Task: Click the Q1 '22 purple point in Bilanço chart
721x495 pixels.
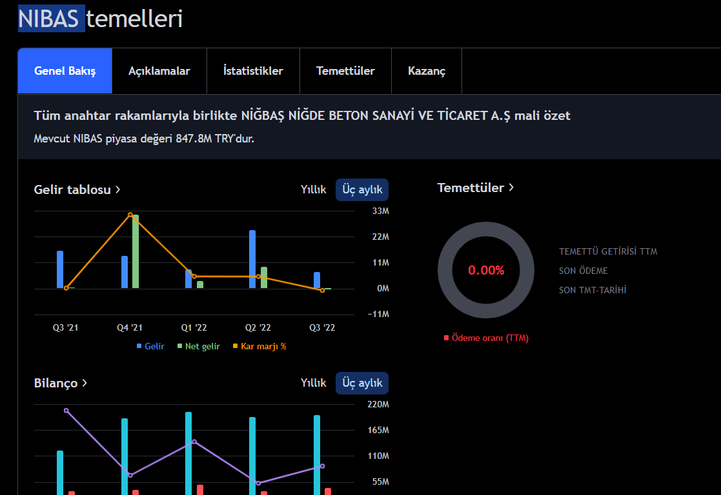Action: 194,442
